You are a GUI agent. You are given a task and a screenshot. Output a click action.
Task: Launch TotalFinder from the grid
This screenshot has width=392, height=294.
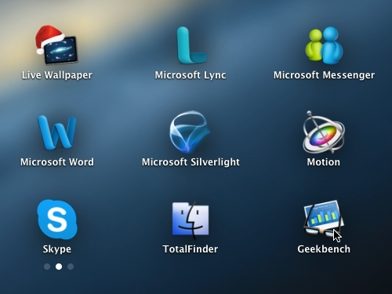(191, 220)
